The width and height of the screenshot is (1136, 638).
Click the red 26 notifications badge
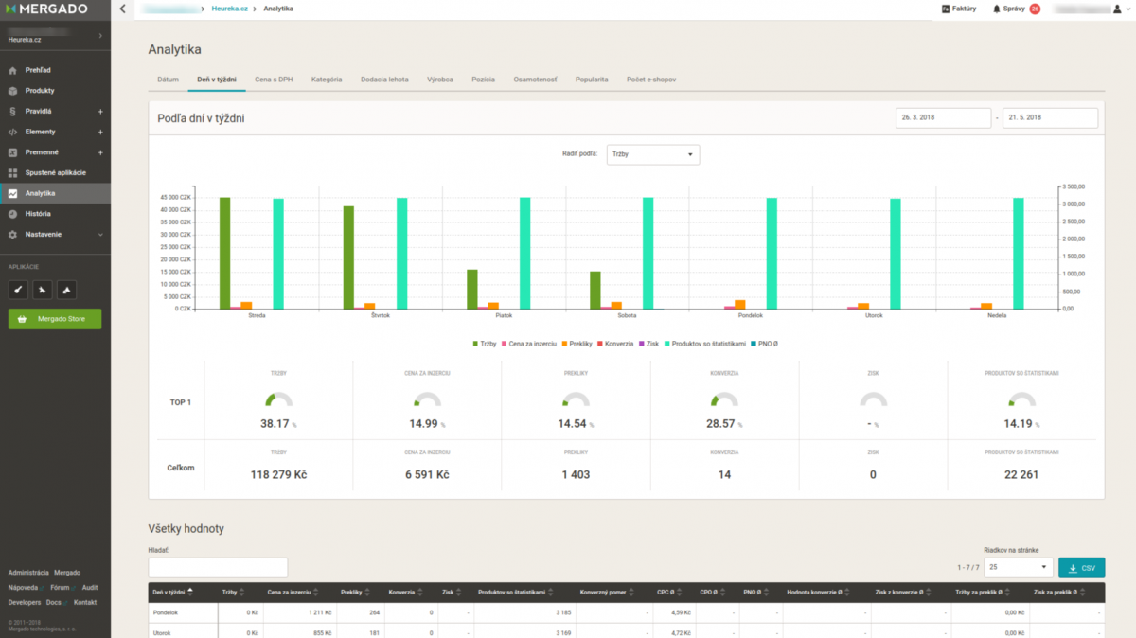(x=1035, y=9)
